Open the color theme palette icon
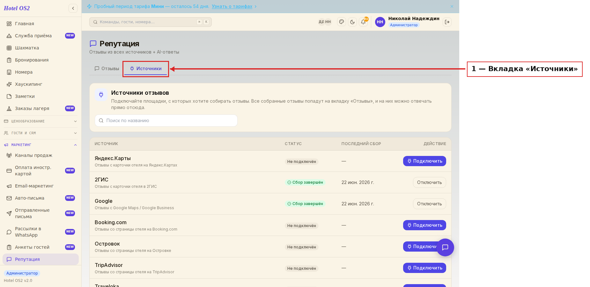 (x=342, y=22)
